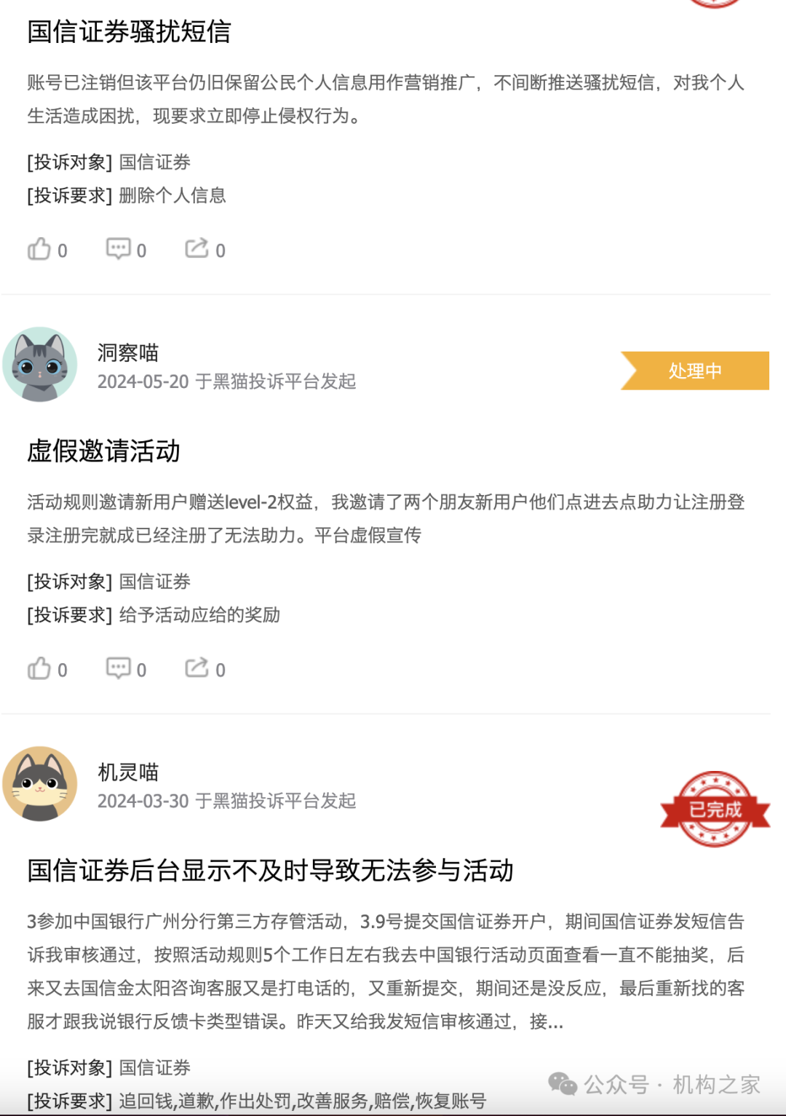Open 国信证券 target in 虚假邀请活动 complaint

[155, 582]
